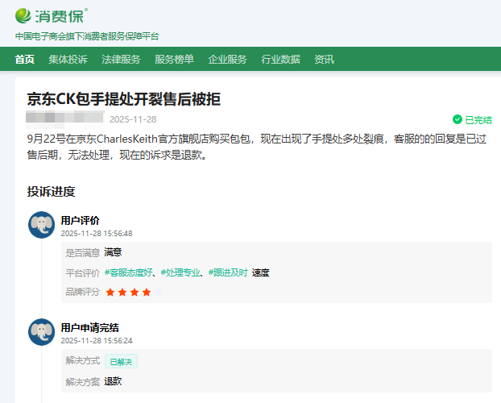Click the 已解决 status badge
501x403 pixels.
[x=122, y=361]
